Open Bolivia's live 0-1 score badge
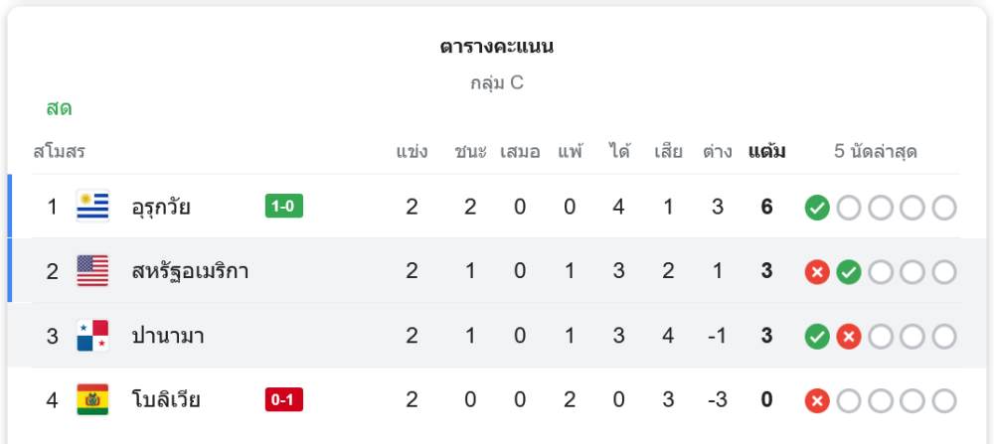The height and width of the screenshot is (444, 994). pyautogui.click(x=284, y=400)
